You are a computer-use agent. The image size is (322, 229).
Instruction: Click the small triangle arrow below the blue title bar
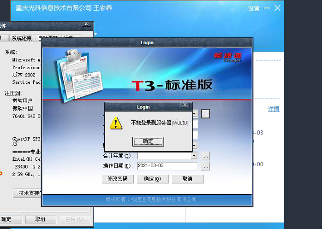95,34
